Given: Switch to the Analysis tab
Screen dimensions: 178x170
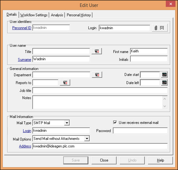Looking at the screenshot, I should point(57,15).
